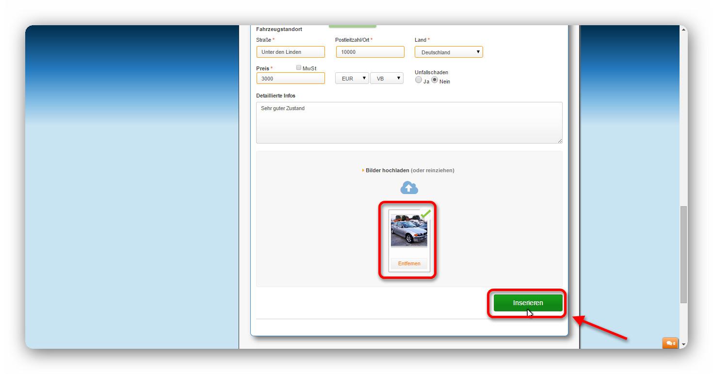Click the scrollbar up arrow
This screenshot has width=713, height=374.
(684, 30)
